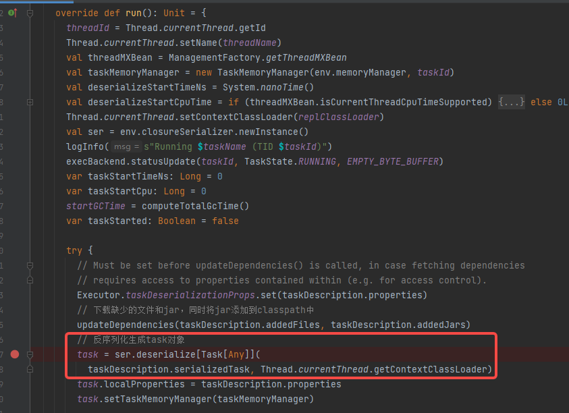Click 'EMPTY_BYTE_BUFFER' constant
The height and width of the screenshot is (413, 569).
pos(393,161)
